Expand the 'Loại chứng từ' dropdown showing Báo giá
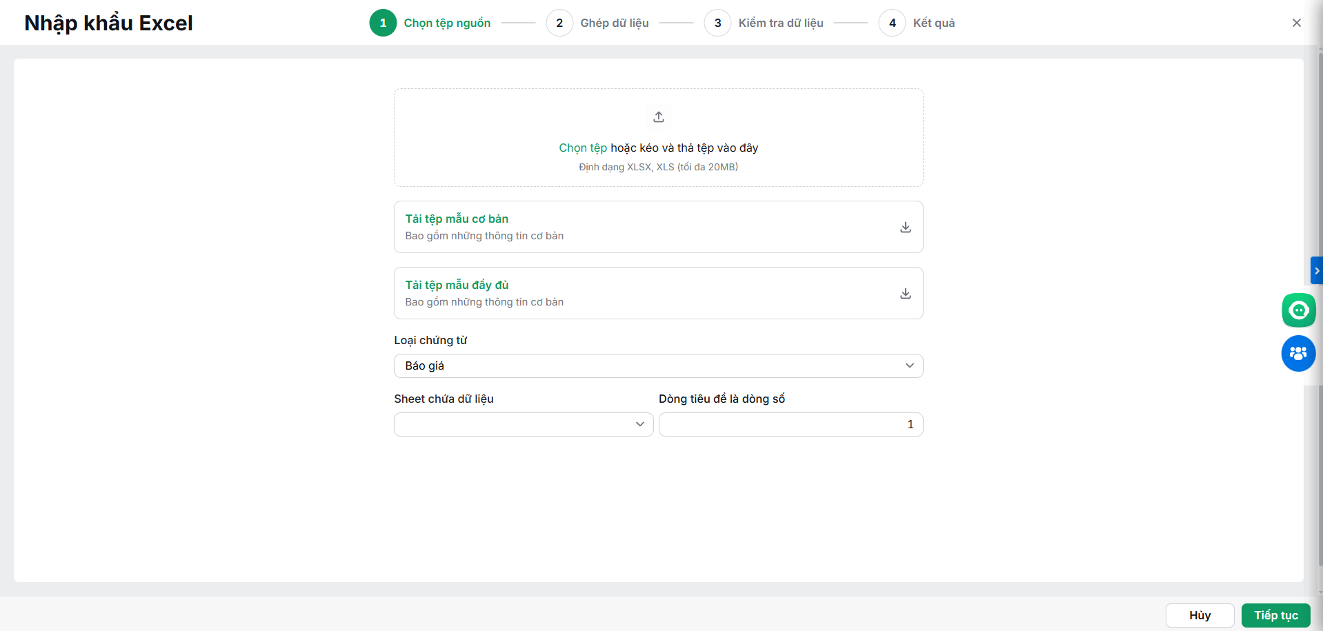Viewport: 1323px width, 631px height. pyautogui.click(x=659, y=366)
